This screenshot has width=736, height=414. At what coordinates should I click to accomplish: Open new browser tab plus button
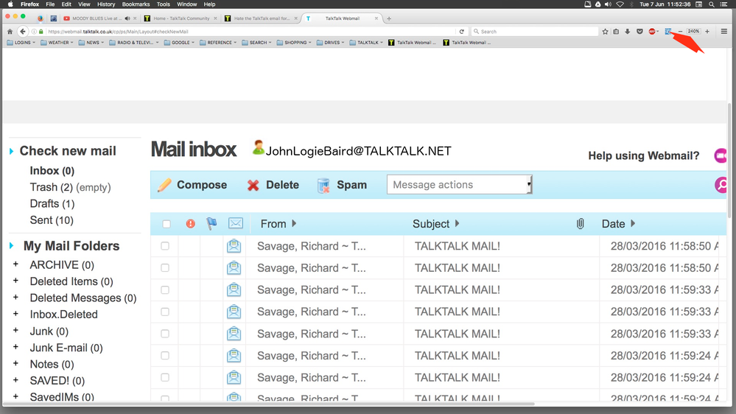[389, 18]
